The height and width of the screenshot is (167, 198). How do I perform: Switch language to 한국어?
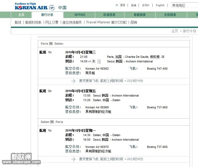tap(146, 5)
